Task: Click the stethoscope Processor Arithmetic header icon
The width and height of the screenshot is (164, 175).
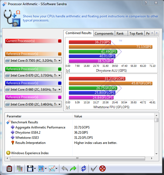Action: pos(12,18)
